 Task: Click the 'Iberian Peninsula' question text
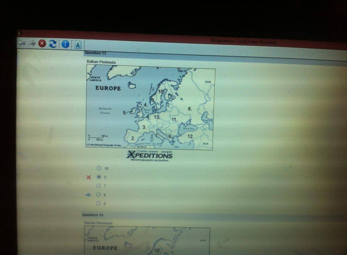98,223
